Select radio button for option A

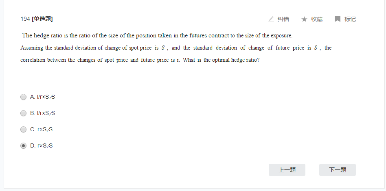pos(23,97)
